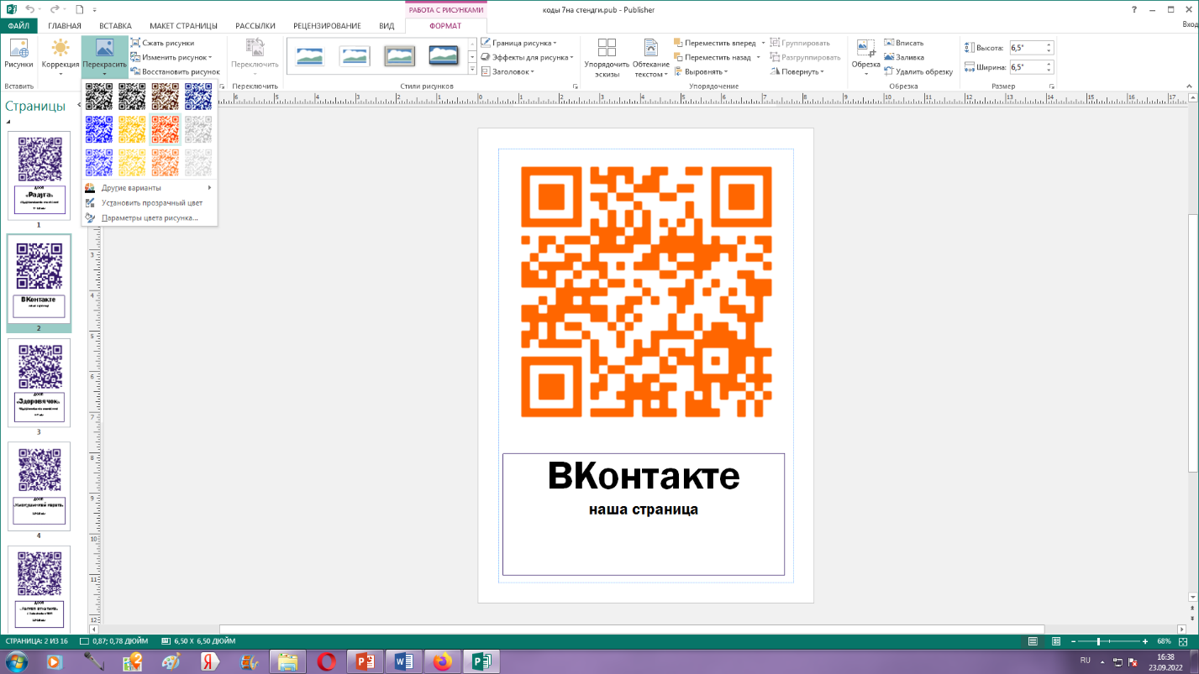Viewport: 1199px width, 674px height.
Task: Click the Коррекция brightness icon
Action: (60, 49)
